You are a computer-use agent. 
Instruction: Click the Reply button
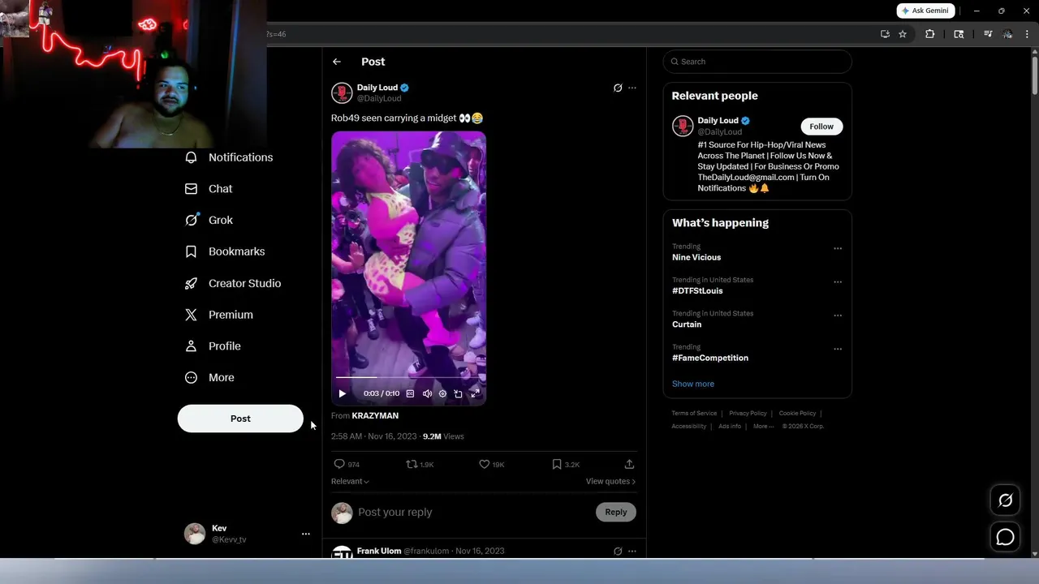616,512
